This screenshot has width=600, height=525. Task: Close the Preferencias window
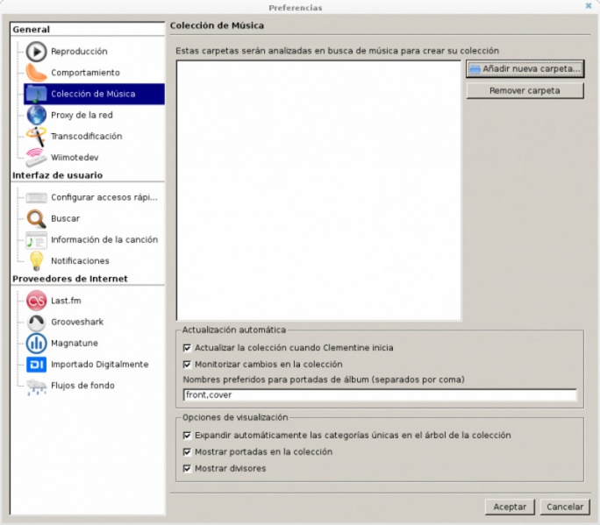tap(589, 6)
